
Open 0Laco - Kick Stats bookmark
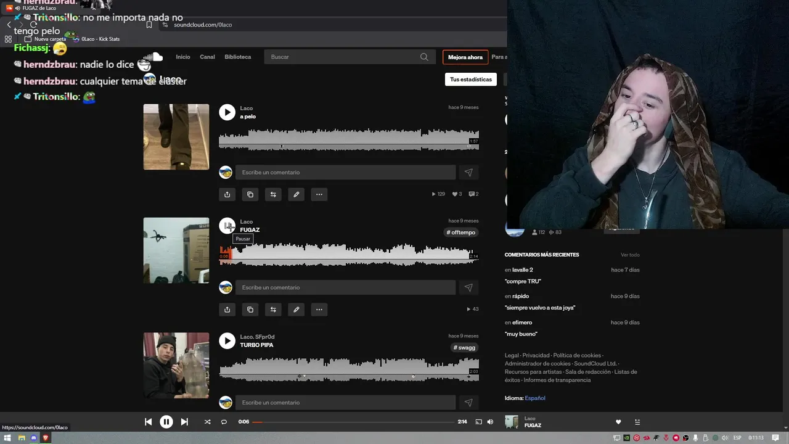point(96,39)
